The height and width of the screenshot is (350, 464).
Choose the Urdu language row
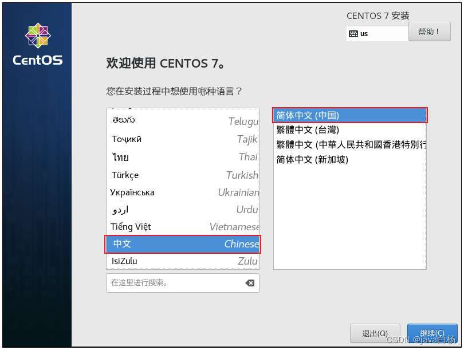pos(183,210)
